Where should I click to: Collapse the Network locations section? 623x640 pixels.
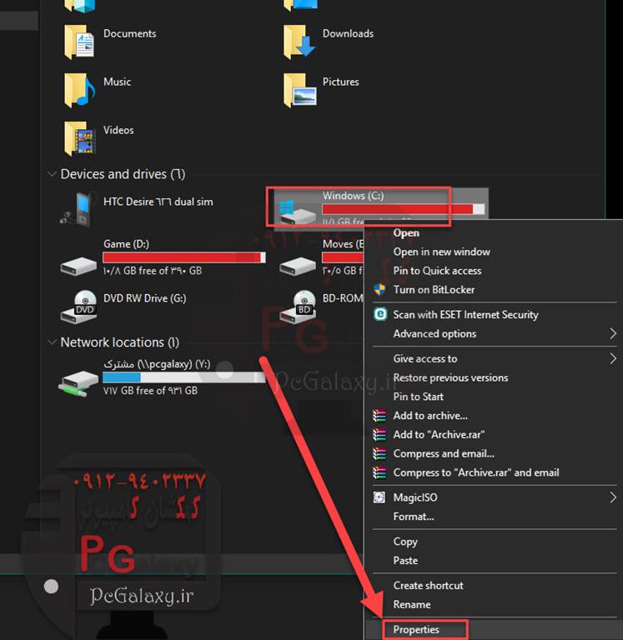coord(52,342)
